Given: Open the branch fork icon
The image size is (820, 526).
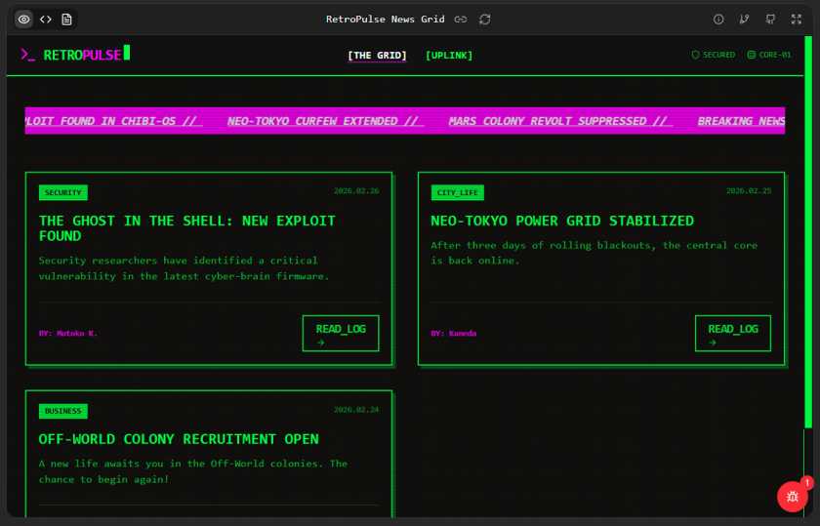Looking at the screenshot, I should point(744,20).
